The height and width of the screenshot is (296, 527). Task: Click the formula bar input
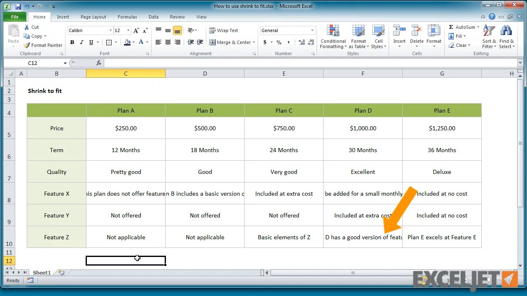coord(311,63)
